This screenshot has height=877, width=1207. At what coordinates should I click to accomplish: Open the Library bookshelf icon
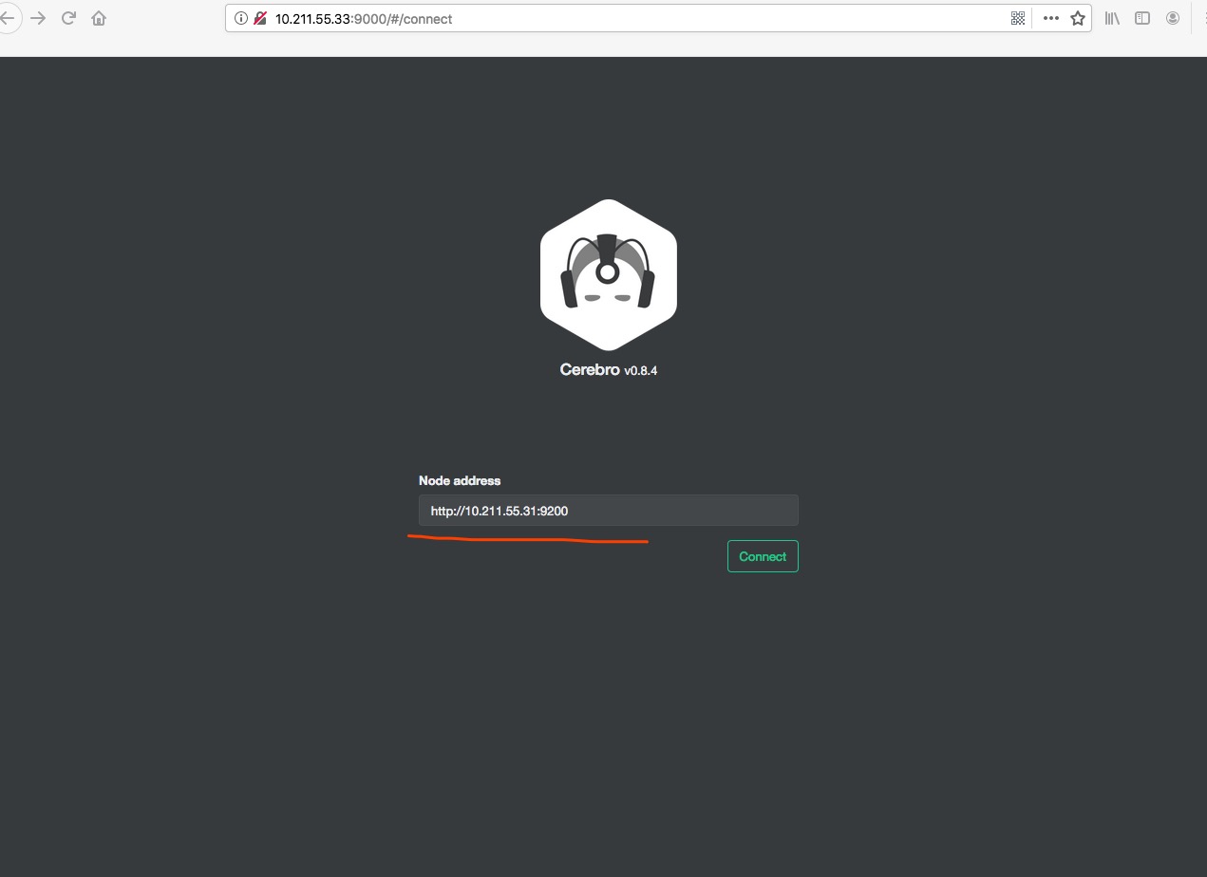[1112, 18]
